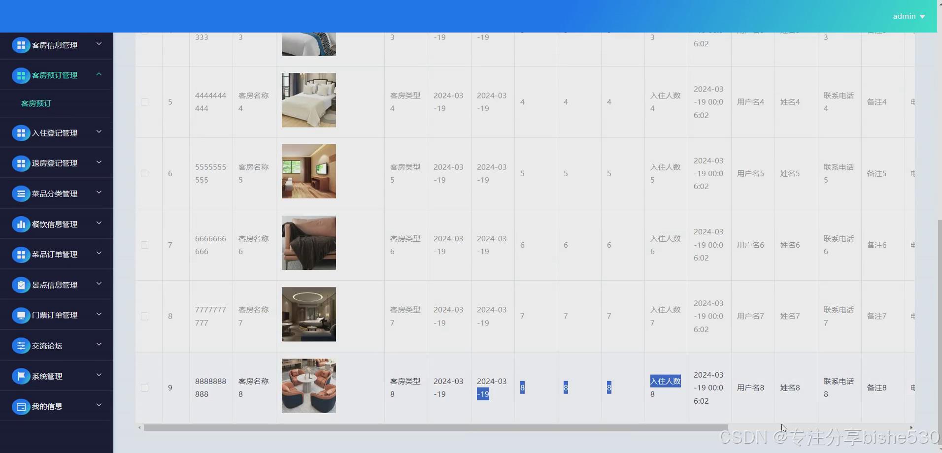Open 退房登记管理 via its sidebar icon
Screen dimensions: 942x453
pyautogui.click(x=21, y=163)
